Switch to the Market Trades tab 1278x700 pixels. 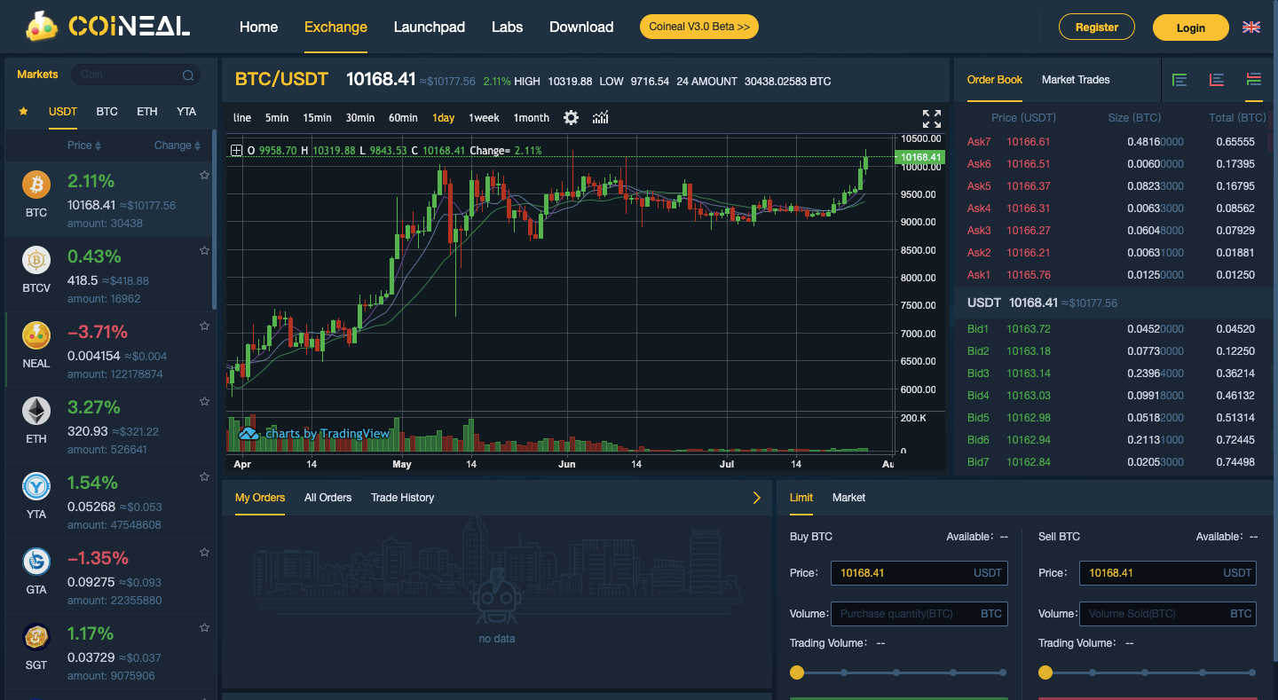[1076, 80]
